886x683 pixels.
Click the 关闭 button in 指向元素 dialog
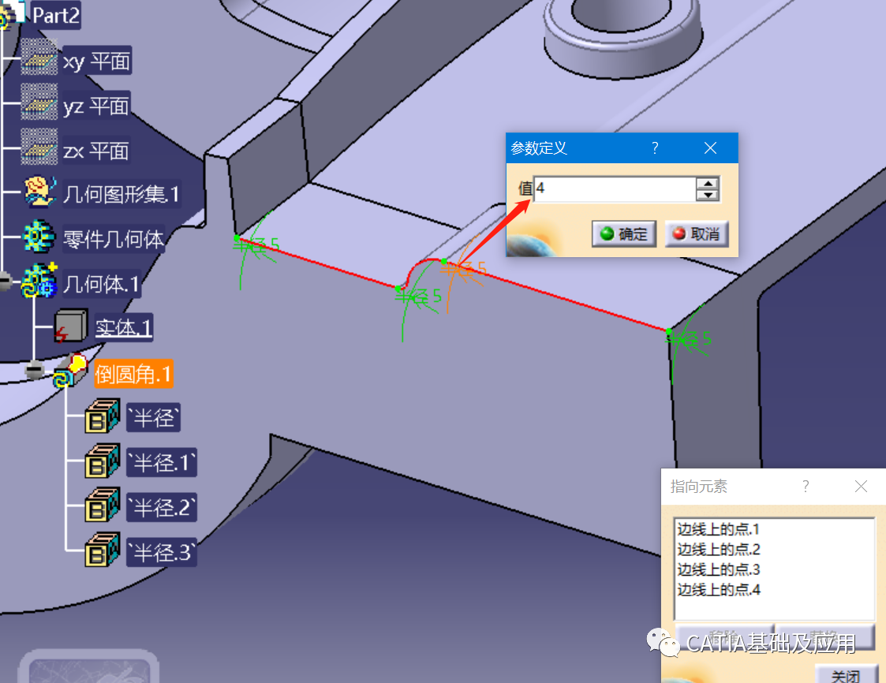coord(846,674)
